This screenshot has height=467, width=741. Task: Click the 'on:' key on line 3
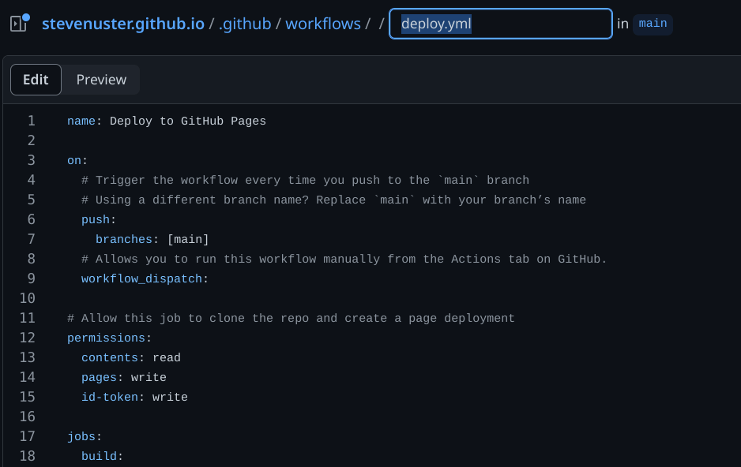pos(77,161)
